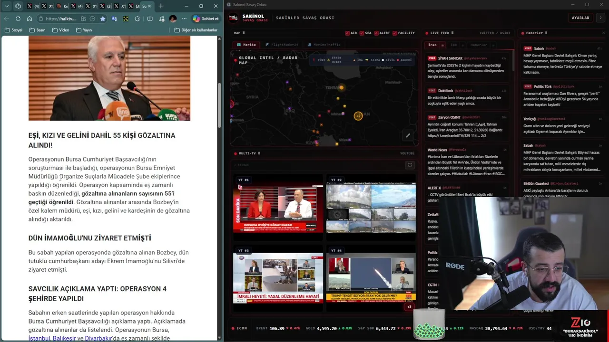609x342 pixels.
Task: Open the browser profile avatar
Action: click(173, 19)
